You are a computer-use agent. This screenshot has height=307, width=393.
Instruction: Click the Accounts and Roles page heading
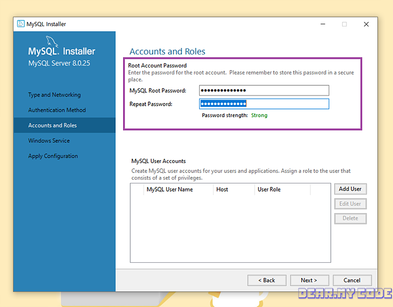coord(167,51)
